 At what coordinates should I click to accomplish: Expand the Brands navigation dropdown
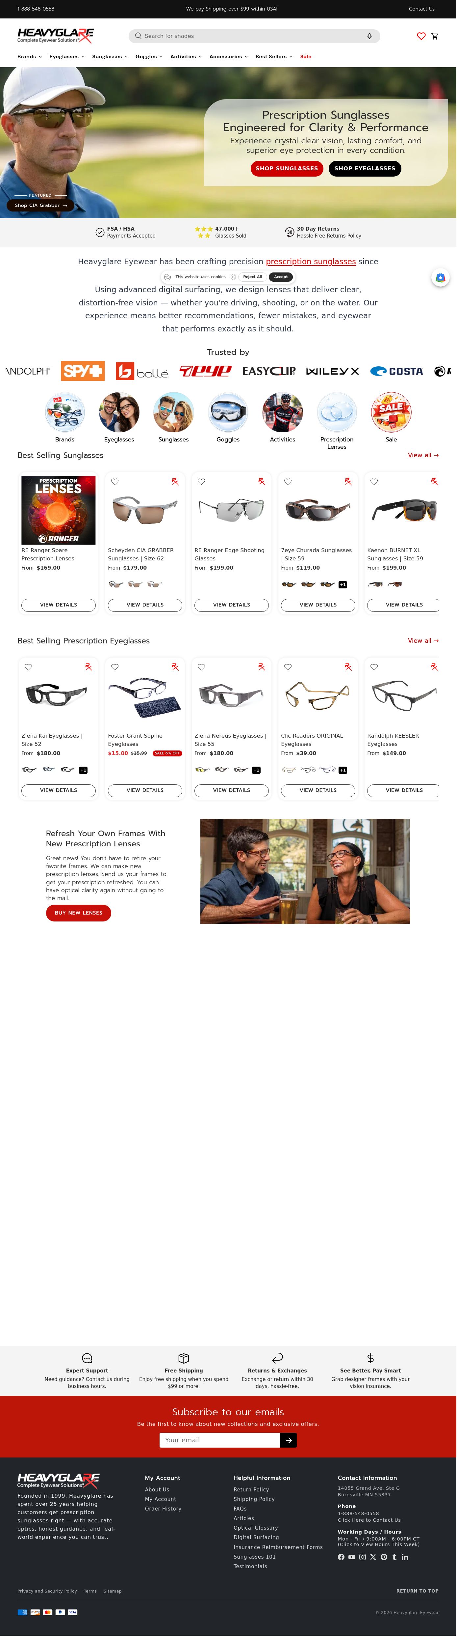click(29, 57)
